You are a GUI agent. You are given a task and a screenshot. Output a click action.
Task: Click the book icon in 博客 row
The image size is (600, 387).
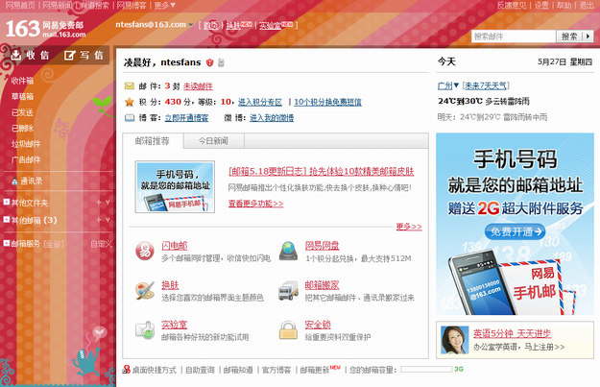pyautogui.click(x=130, y=118)
